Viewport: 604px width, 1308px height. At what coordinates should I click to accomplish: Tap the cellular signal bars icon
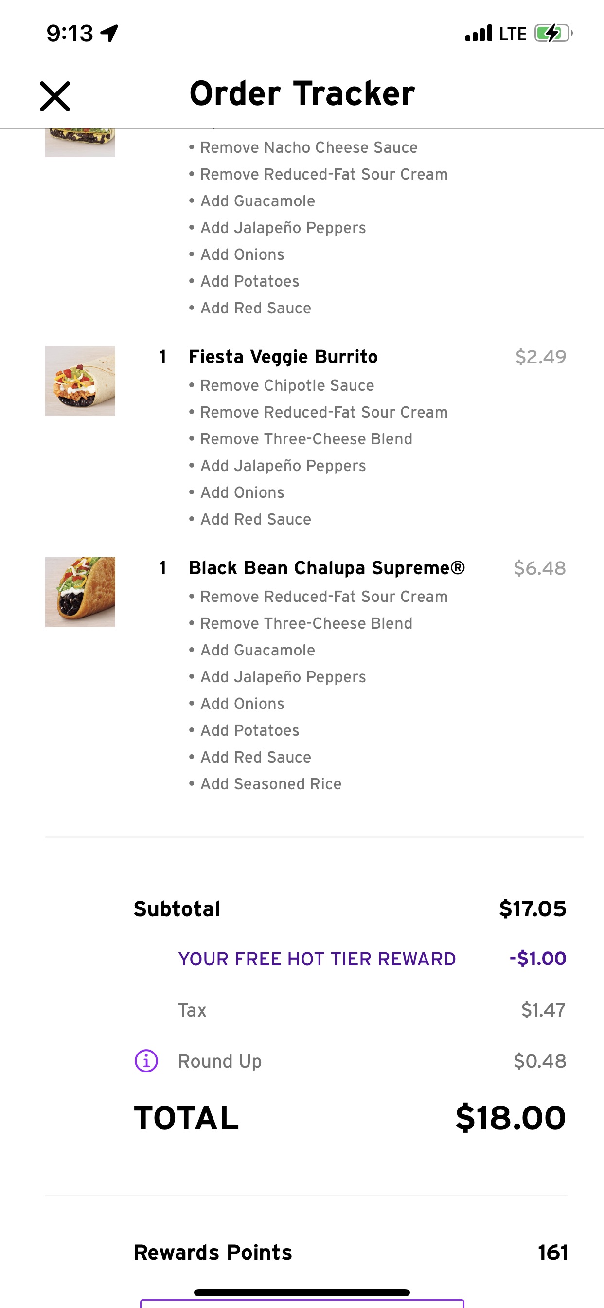coord(479,34)
